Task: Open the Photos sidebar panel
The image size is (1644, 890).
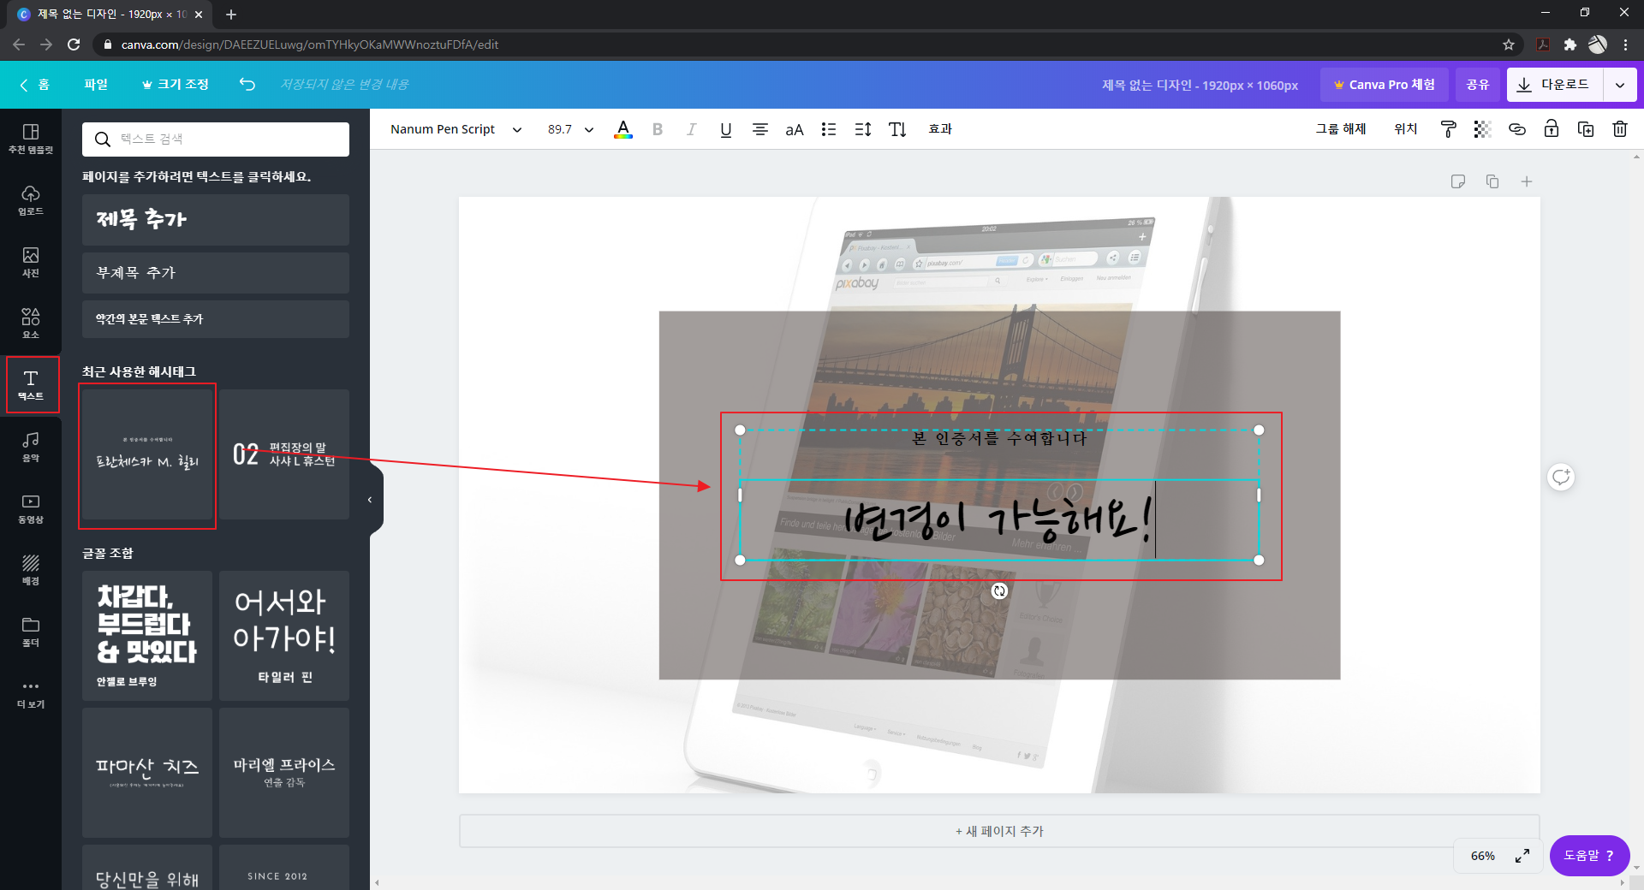Action: tap(31, 262)
